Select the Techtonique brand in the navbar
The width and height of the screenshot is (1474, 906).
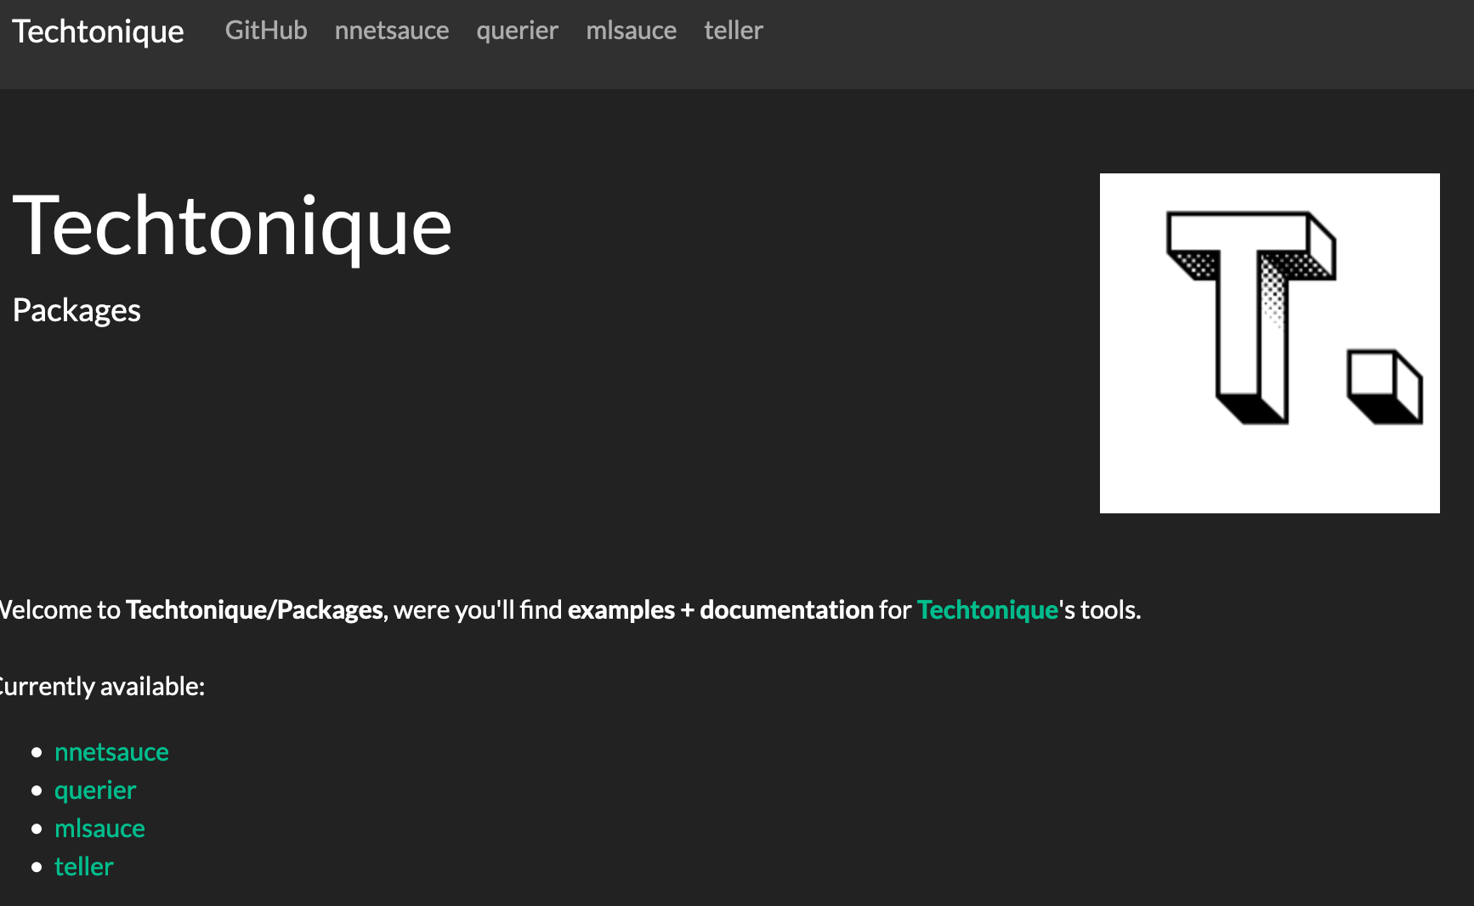pos(97,31)
